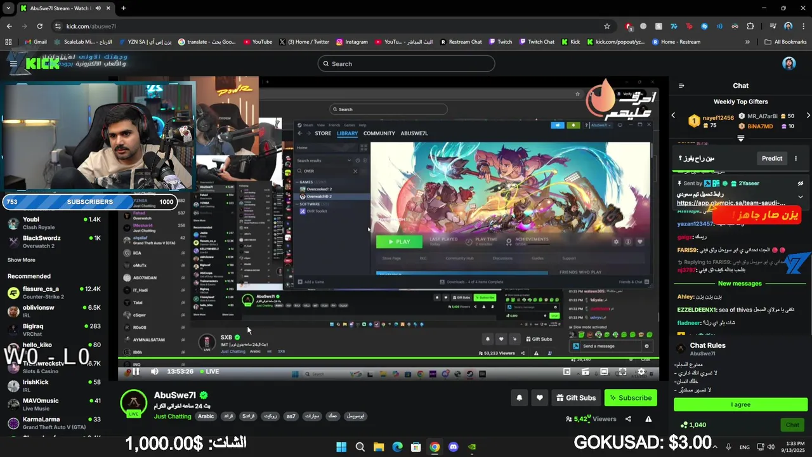
Task: Show next Weekly Top Gifters
Action: click(x=808, y=116)
